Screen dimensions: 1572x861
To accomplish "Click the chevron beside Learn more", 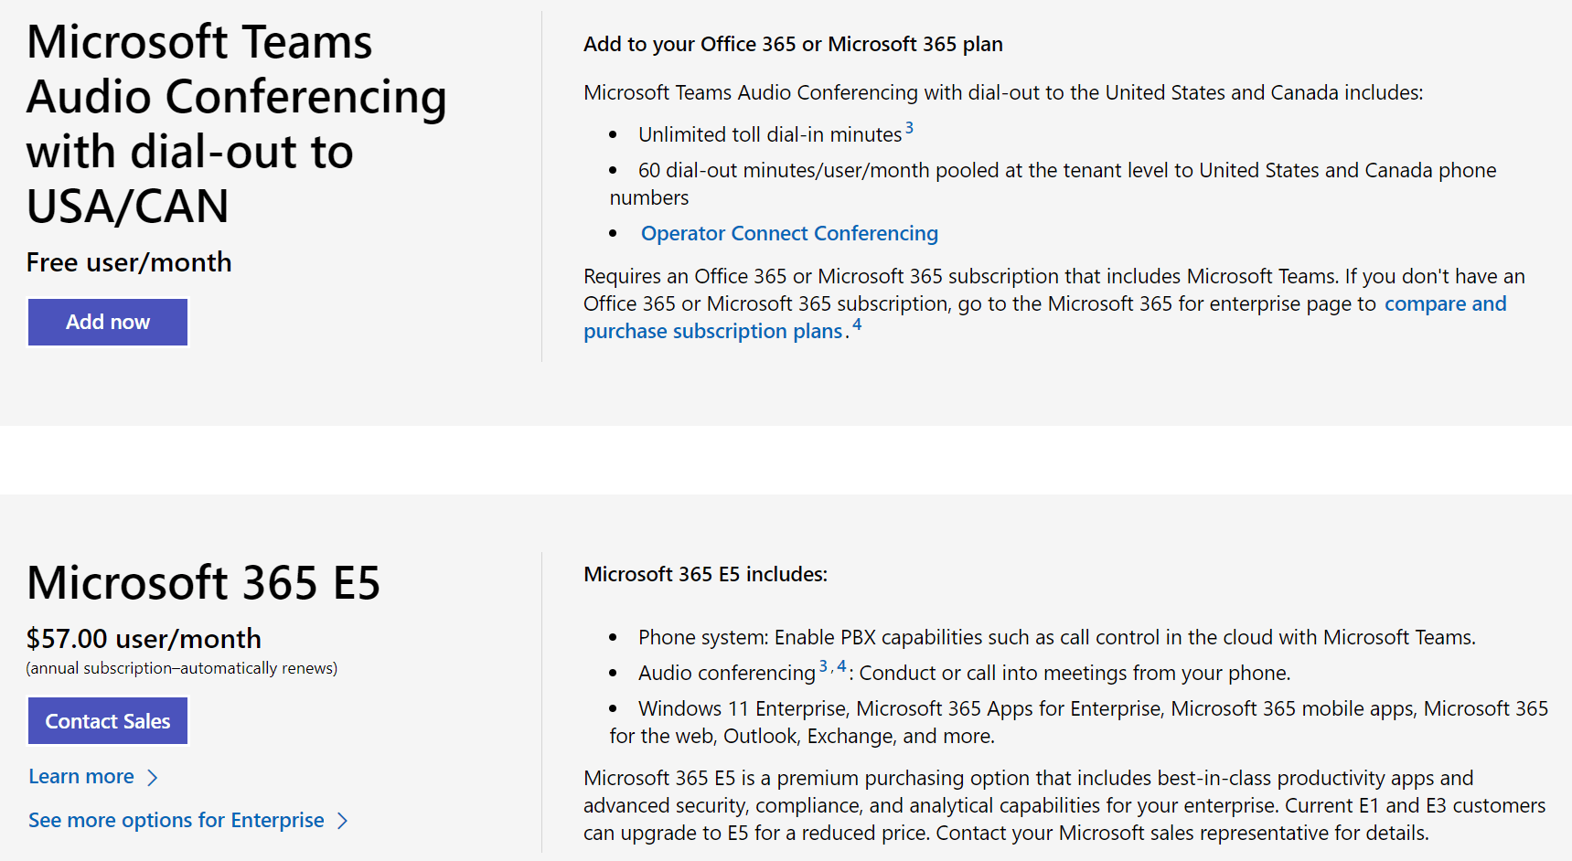I will click(x=152, y=776).
